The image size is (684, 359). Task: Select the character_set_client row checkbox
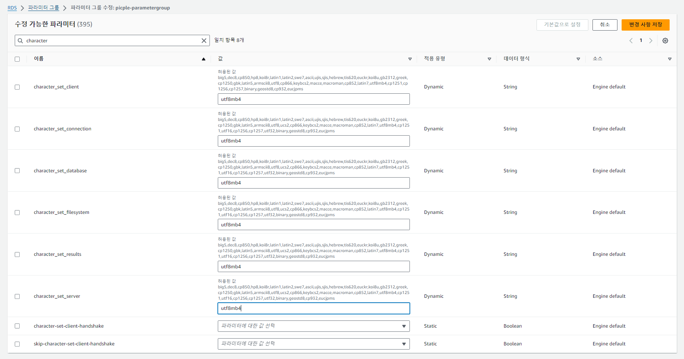pos(17,87)
